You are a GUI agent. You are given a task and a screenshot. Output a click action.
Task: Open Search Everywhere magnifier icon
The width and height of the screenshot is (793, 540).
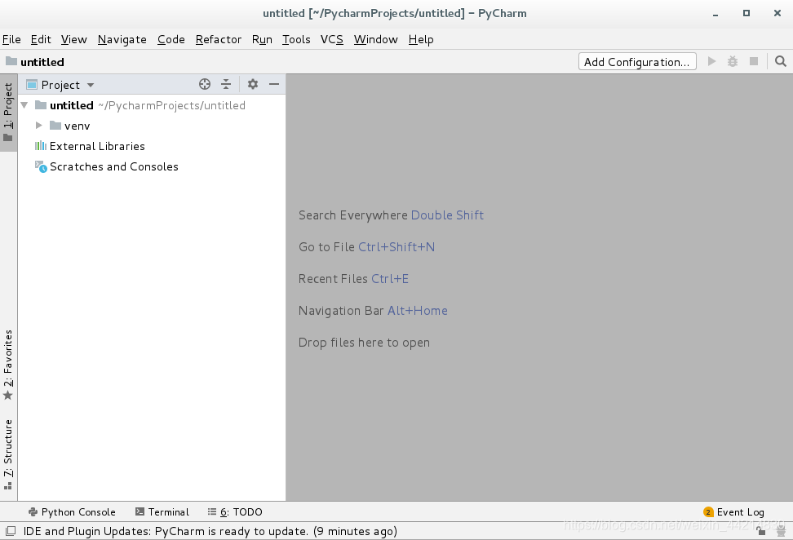(x=781, y=61)
